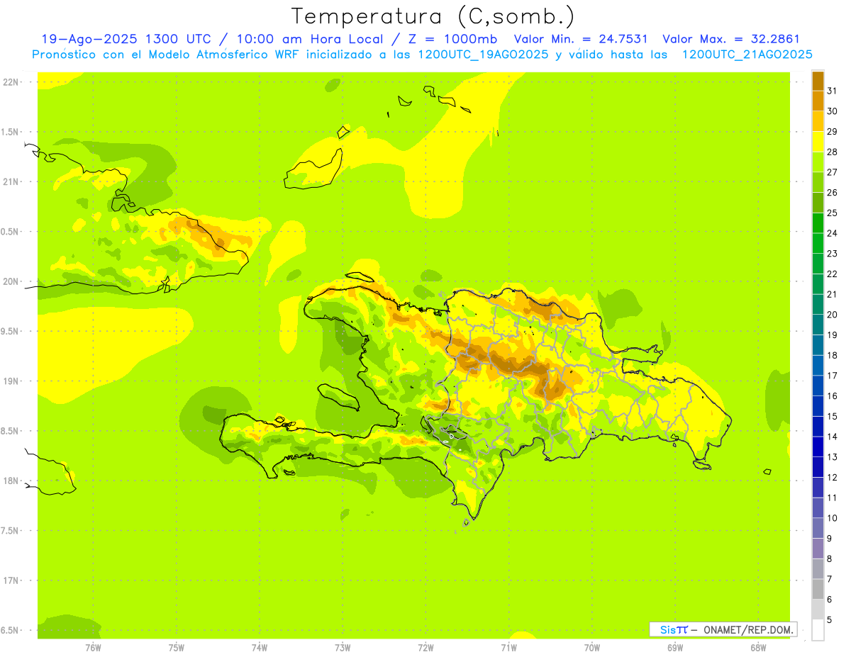Click the 22N latitude label
This screenshot has width=851, height=657.
coord(11,82)
